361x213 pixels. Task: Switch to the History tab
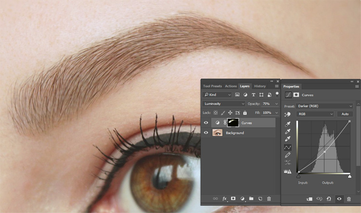(x=260, y=86)
